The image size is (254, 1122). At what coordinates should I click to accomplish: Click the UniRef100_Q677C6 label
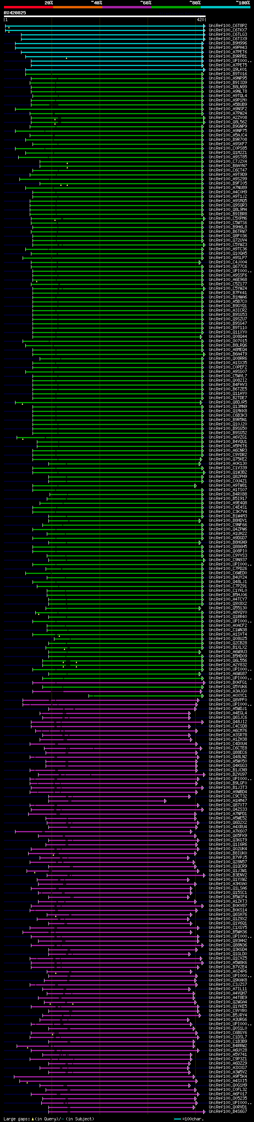228,267
